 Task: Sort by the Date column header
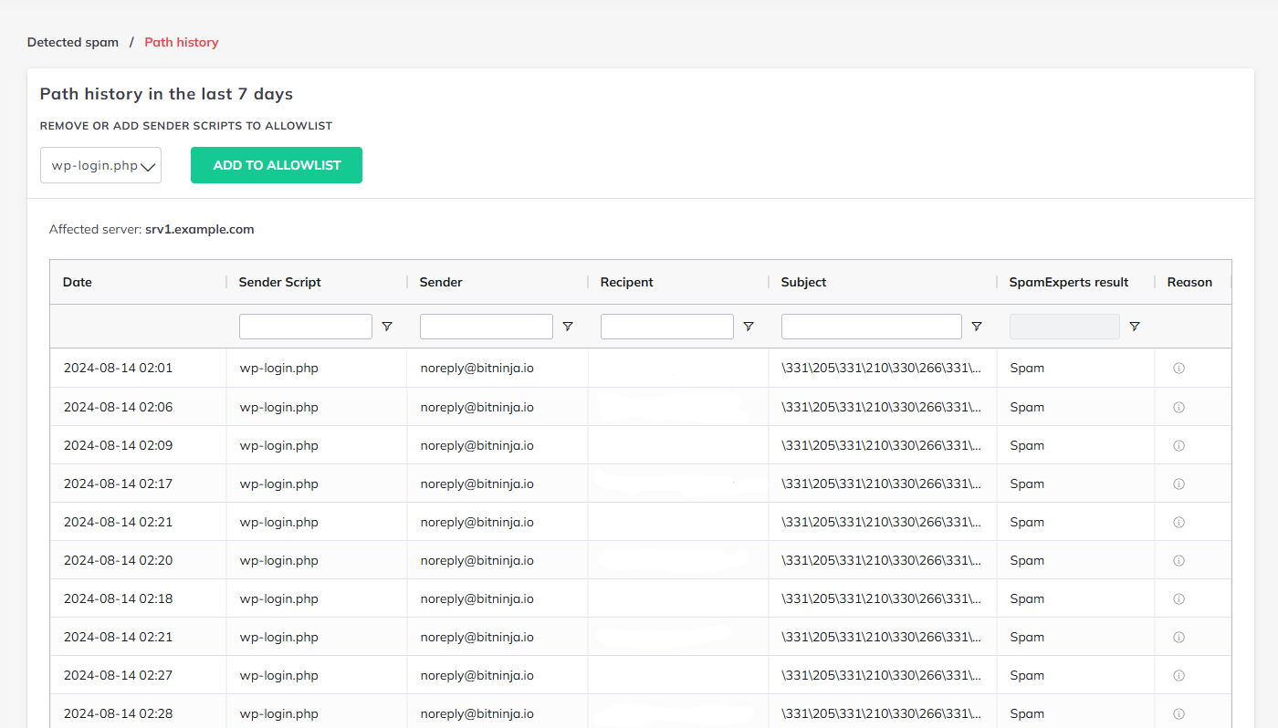[78, 282]
